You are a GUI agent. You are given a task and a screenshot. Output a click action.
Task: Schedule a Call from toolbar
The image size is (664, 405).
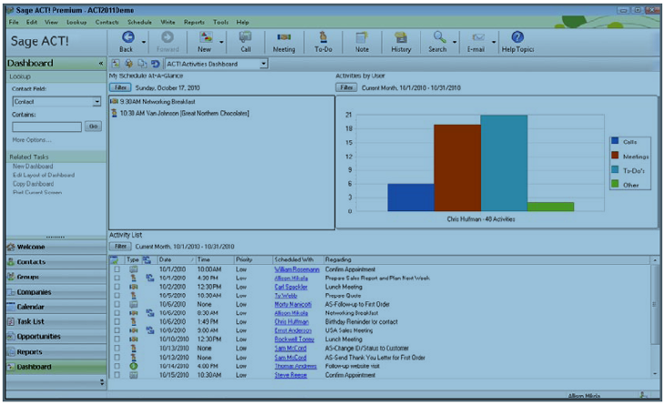click(x=246, y=42)
